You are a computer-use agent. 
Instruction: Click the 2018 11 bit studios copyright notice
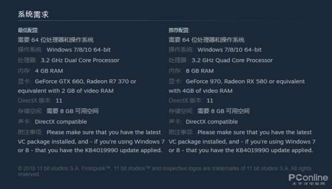pyautogui.click(x=164, y=171)
